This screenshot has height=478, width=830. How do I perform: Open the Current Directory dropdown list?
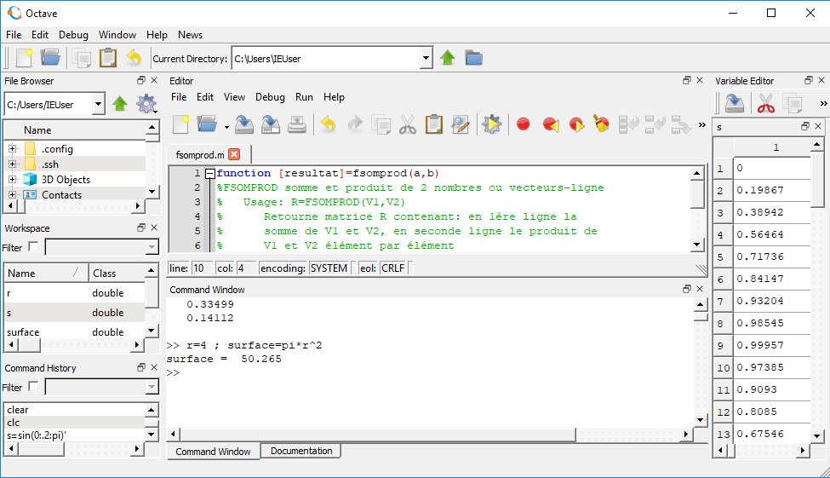tap(426, 58)
